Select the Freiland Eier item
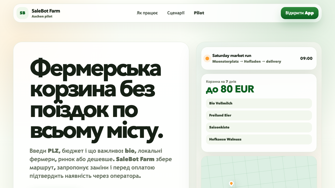This screenshot has width=335, height=188. [x=259, y=115]
